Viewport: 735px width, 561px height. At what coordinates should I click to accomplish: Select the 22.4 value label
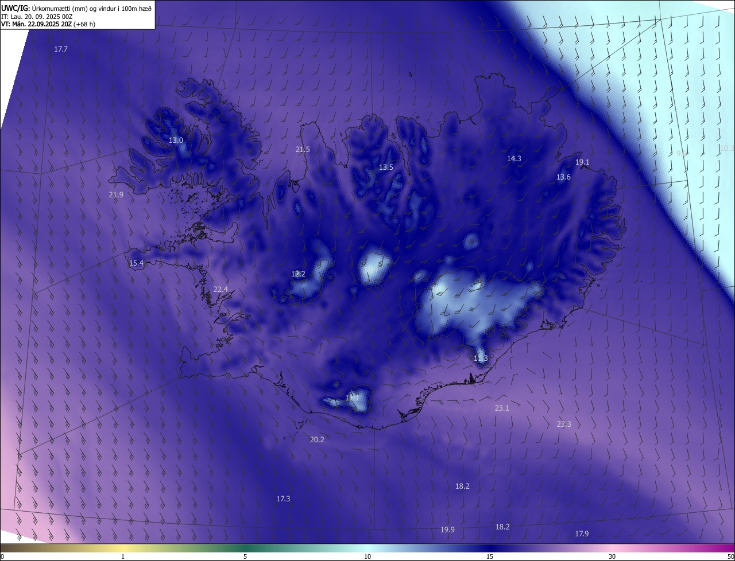click(220, 289)
